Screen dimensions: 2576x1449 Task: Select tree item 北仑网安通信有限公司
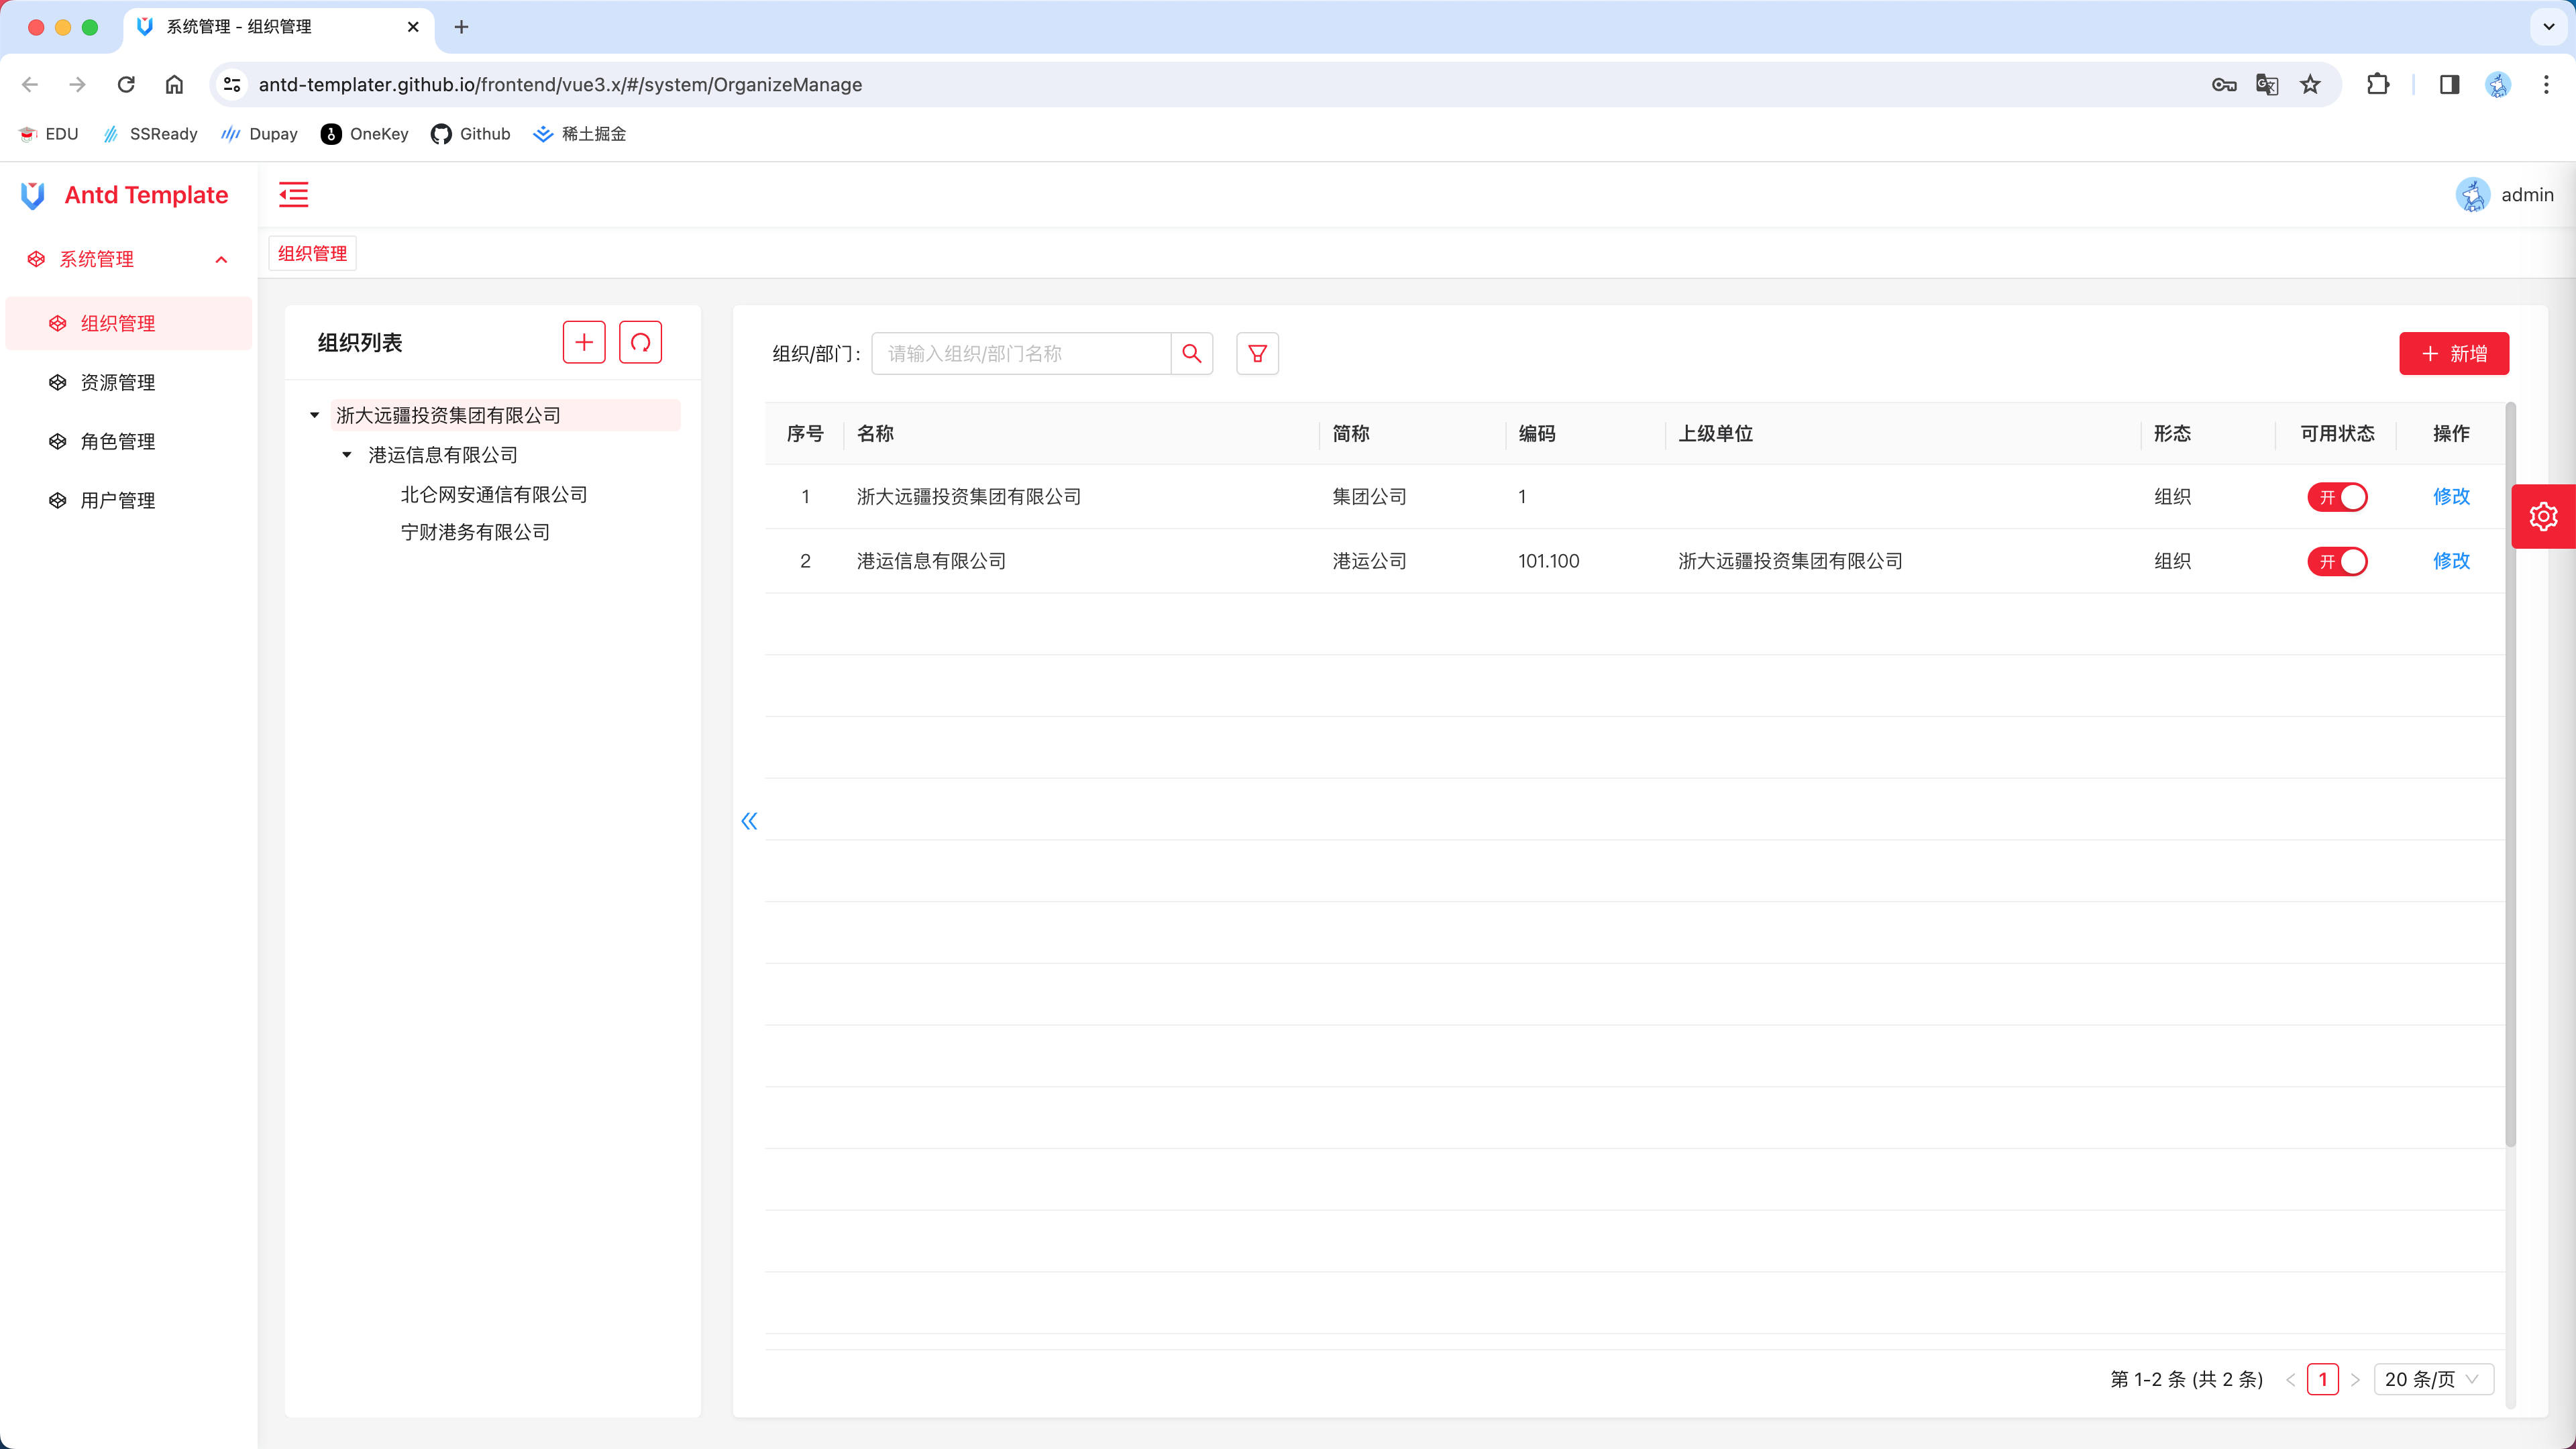494,494
